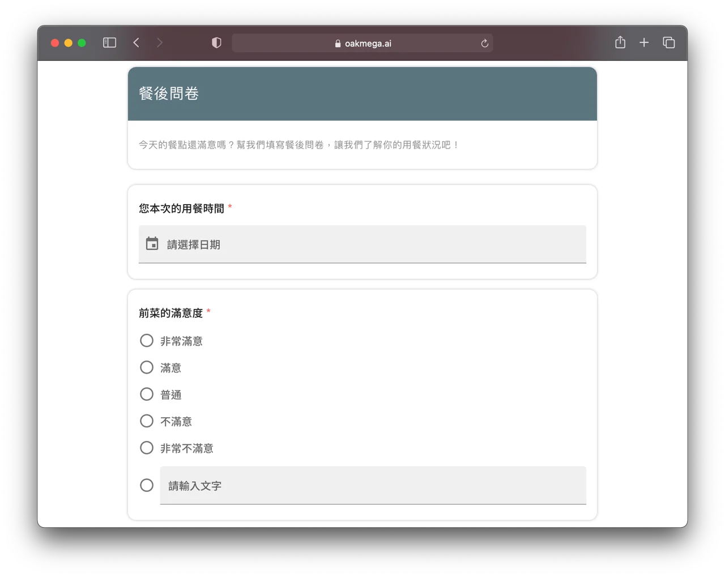Show the tab overview icon
Image resolution: width=725 pixels, height=577 pixels.
669,43
